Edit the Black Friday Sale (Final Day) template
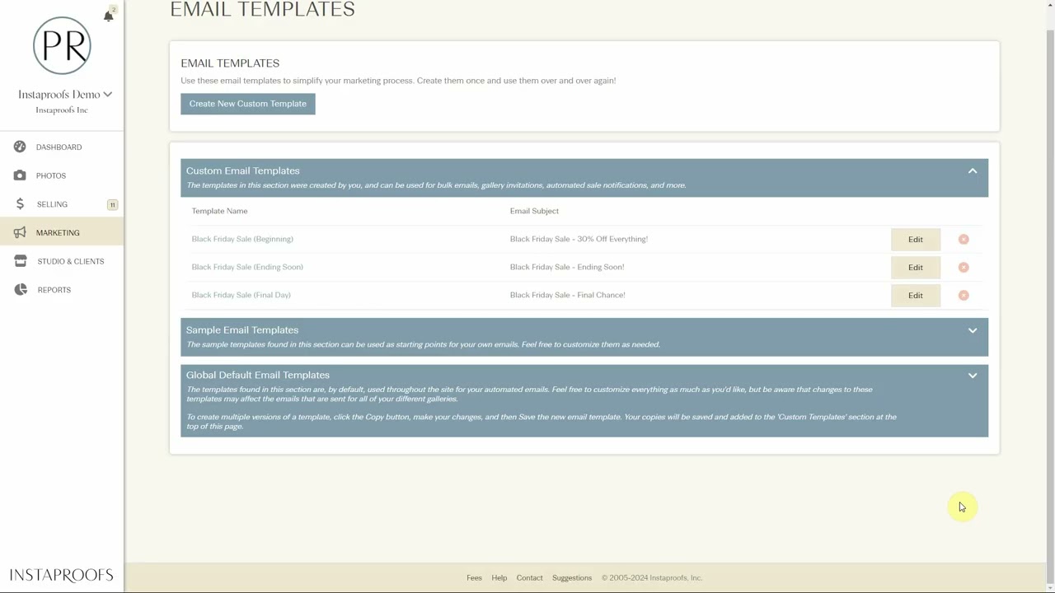This screenshot has height=593, width=1055. (x=916, y=295)
